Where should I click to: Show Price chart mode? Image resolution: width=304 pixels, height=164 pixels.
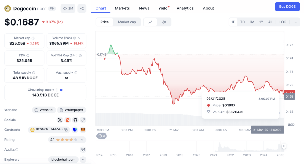tap(104, 22)
